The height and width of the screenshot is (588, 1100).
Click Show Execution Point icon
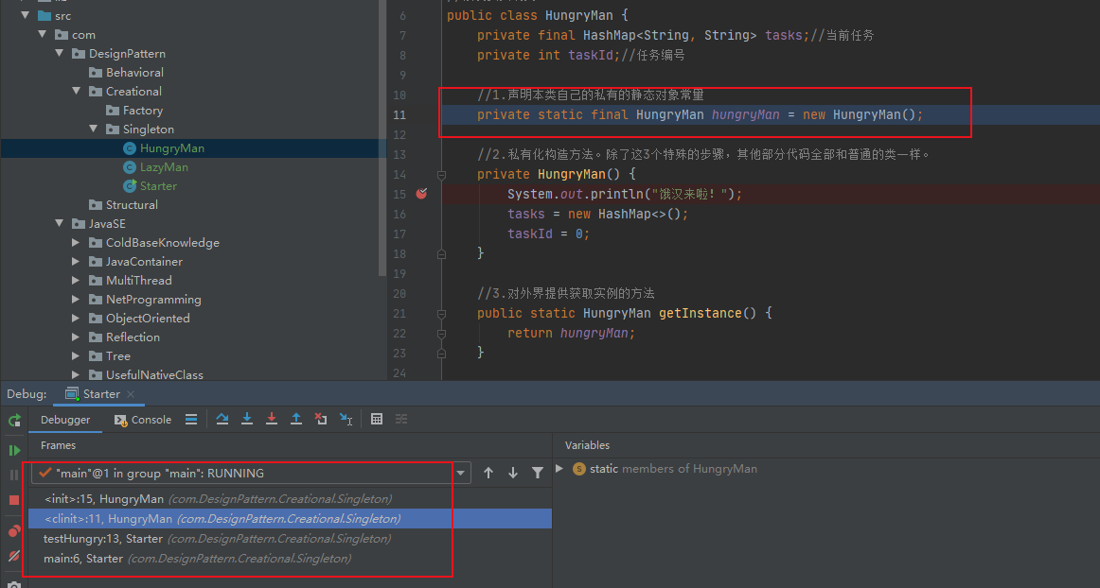point(191,419)
